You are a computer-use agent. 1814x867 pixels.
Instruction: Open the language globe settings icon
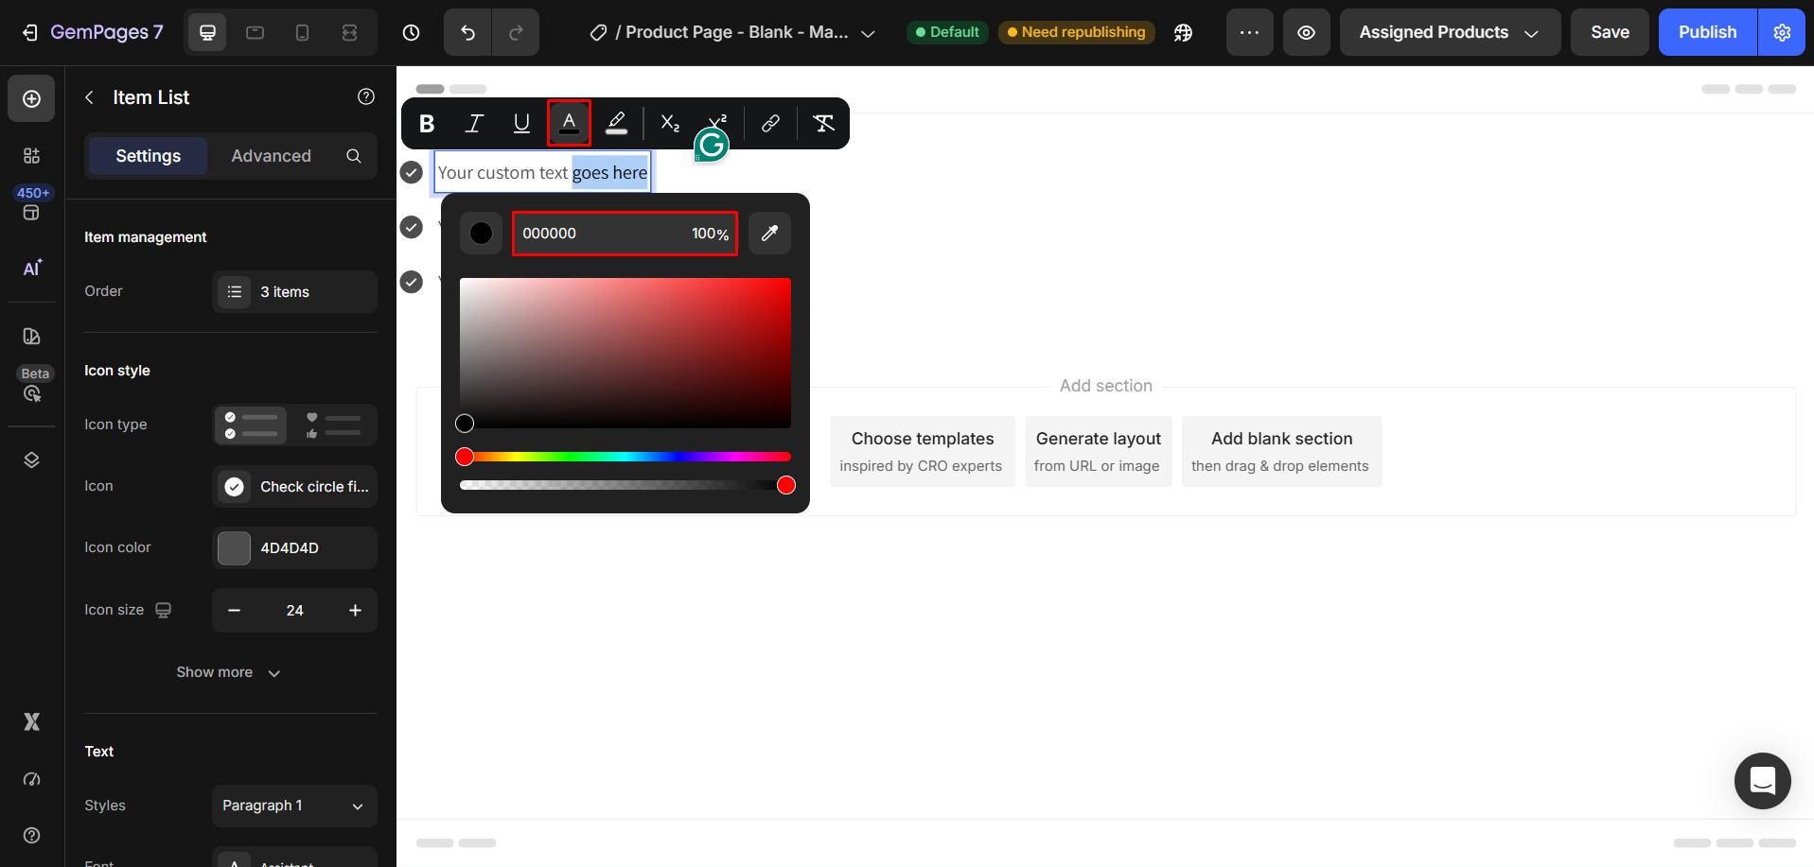tap(1183, 32)
